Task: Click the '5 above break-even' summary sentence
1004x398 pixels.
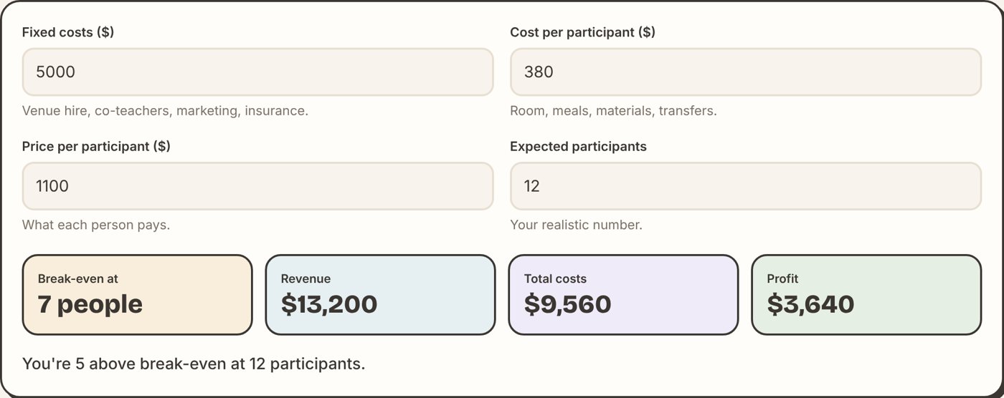Action: 194,364
